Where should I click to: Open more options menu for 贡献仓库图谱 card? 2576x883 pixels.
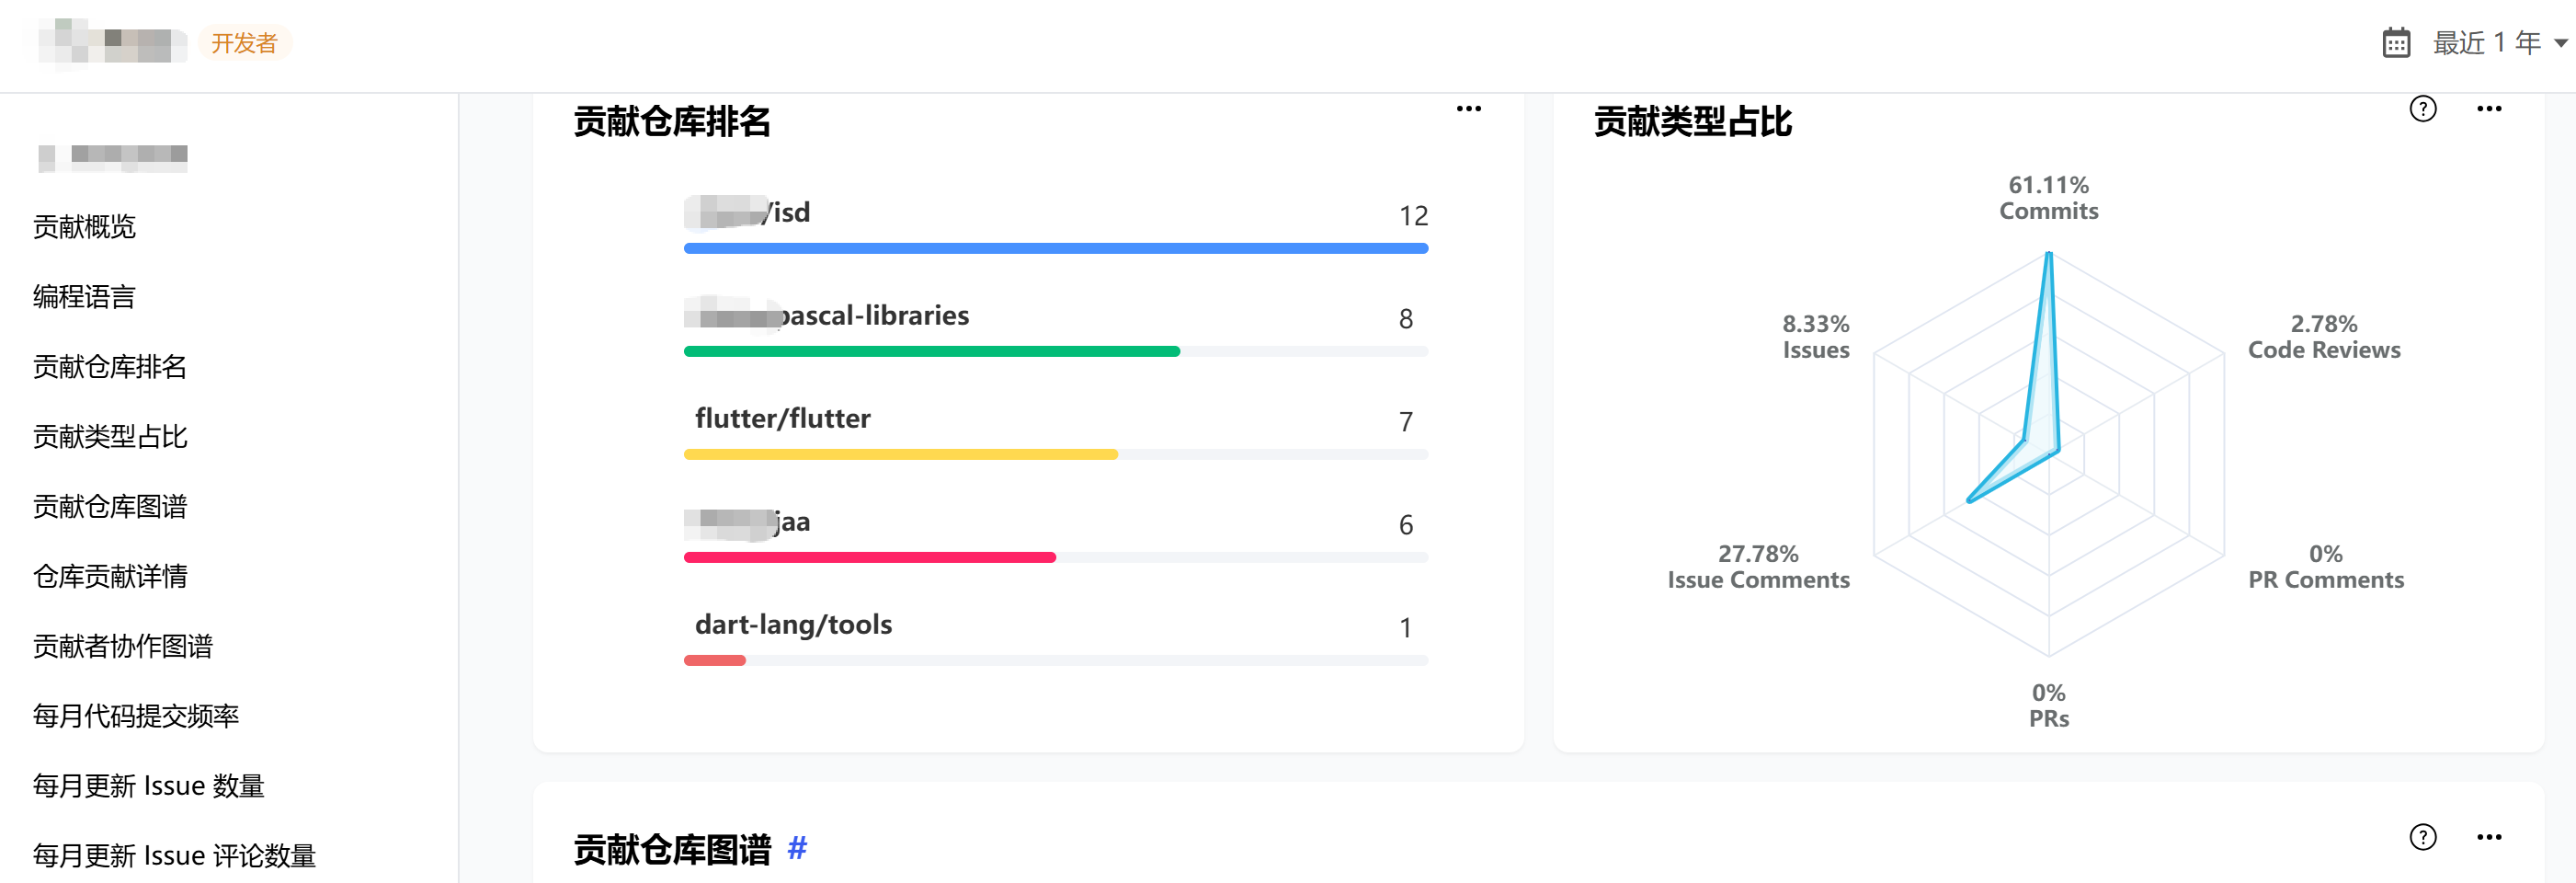click(x=2488, y=837)
